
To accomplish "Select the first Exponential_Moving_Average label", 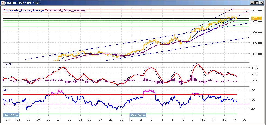I will pyautogui.click(x=24, y=10).
